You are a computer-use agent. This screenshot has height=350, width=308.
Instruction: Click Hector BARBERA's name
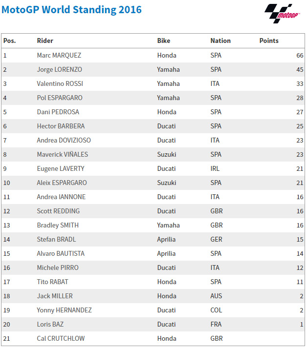click(x=61, y=126)
